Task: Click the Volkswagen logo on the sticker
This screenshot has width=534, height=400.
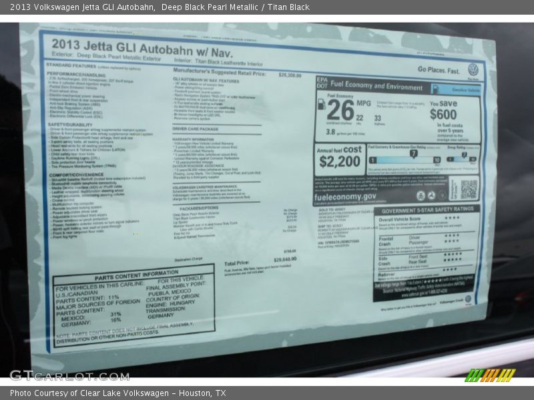Action: (473, 70)
